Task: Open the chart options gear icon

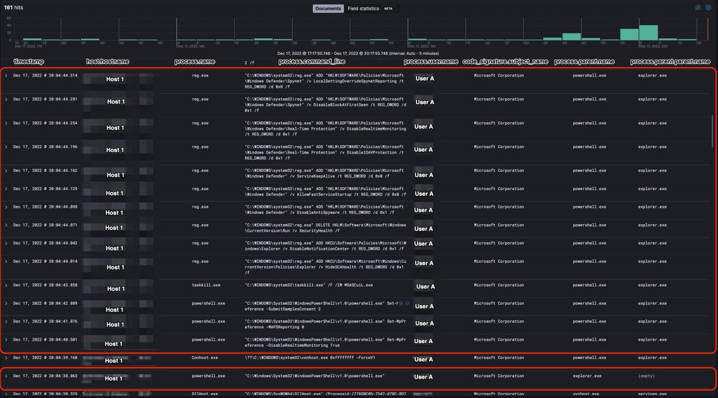Action: coord(708,8)
